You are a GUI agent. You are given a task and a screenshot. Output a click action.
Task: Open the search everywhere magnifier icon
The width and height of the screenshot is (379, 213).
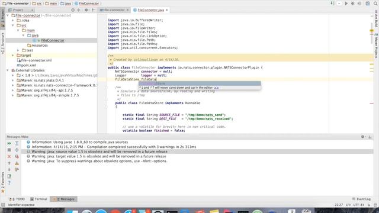(x=375, y=4)
